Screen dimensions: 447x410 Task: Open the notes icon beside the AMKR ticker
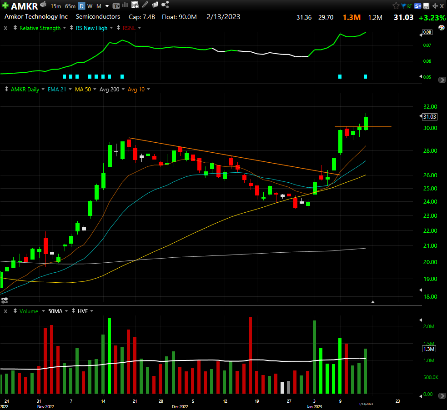coord(43,4)
